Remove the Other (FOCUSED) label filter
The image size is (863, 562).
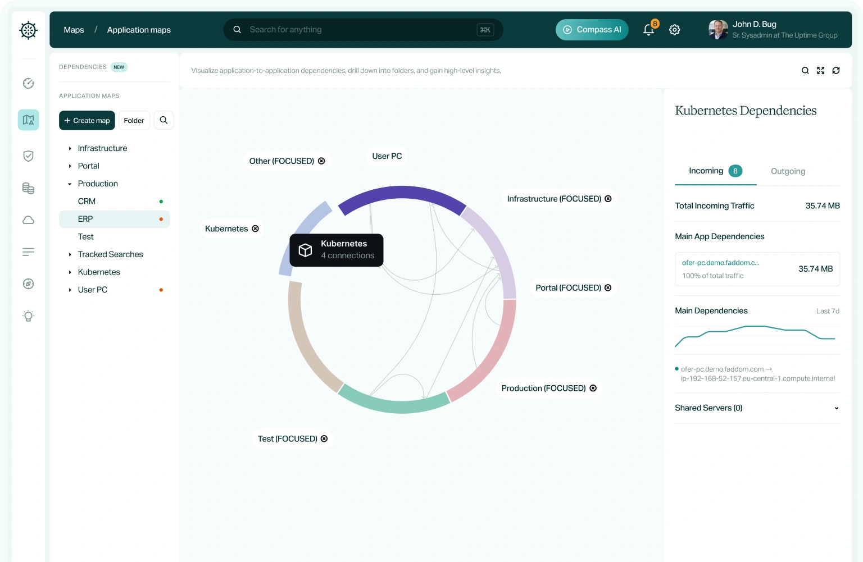321,161
